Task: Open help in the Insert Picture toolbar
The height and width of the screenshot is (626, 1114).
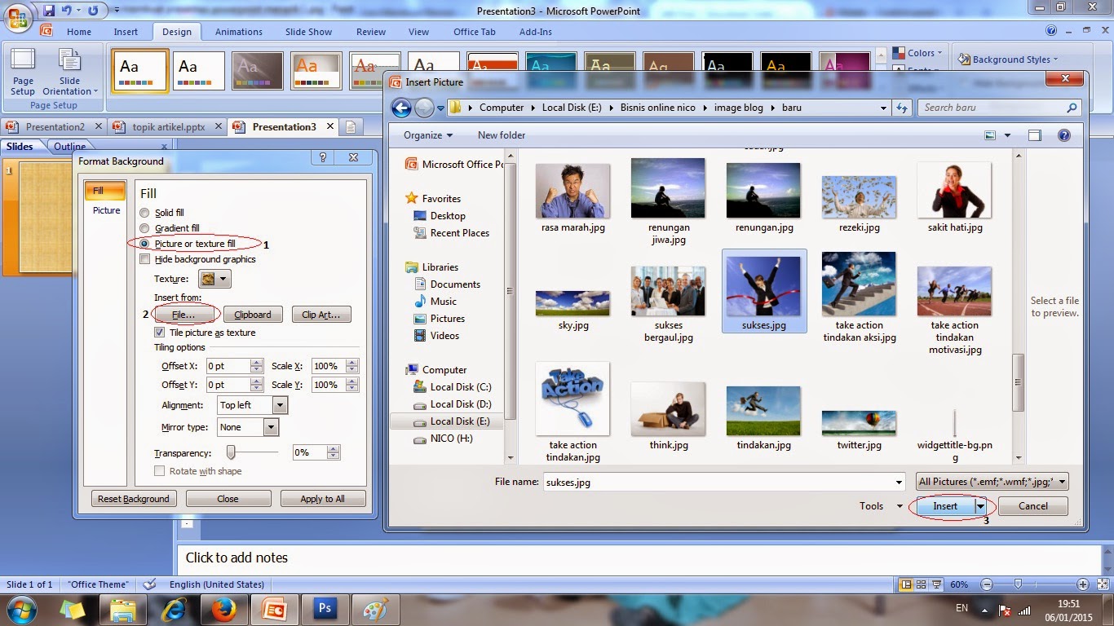Action: (1063, 135)
